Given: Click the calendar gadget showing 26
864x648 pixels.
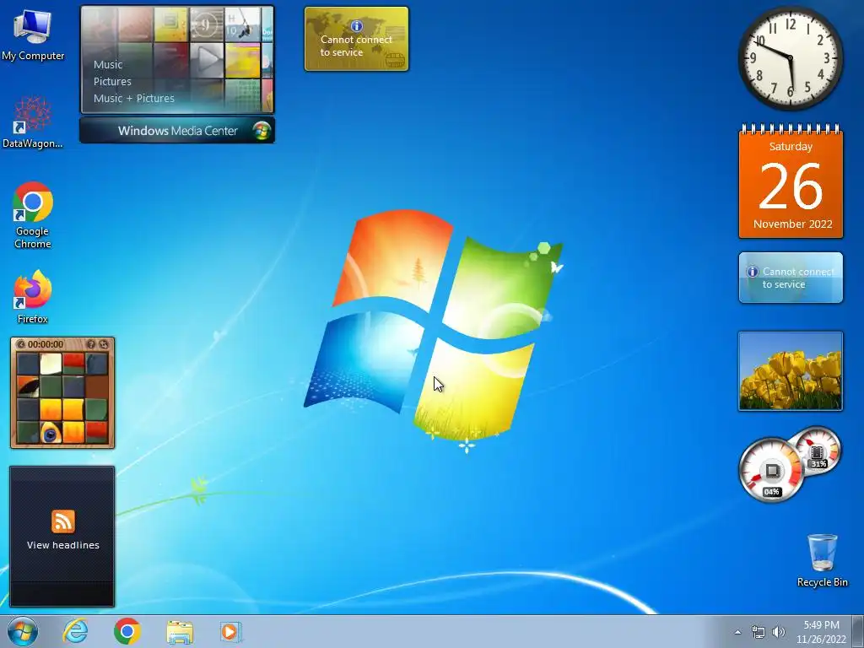Looking at the screenshot, I should click(x=791, y=181).
